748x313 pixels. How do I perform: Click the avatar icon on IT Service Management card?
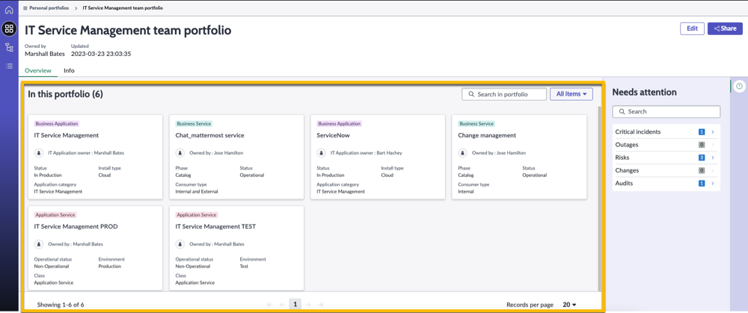[x=39, y=153]
